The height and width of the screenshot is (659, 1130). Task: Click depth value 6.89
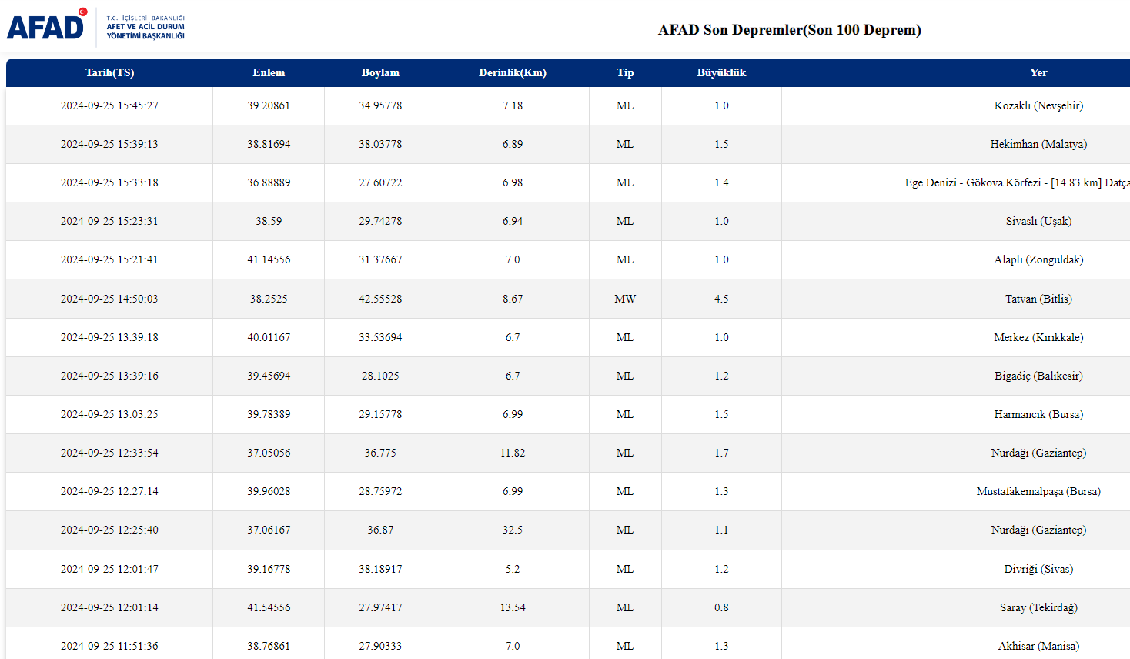(513, 144)
